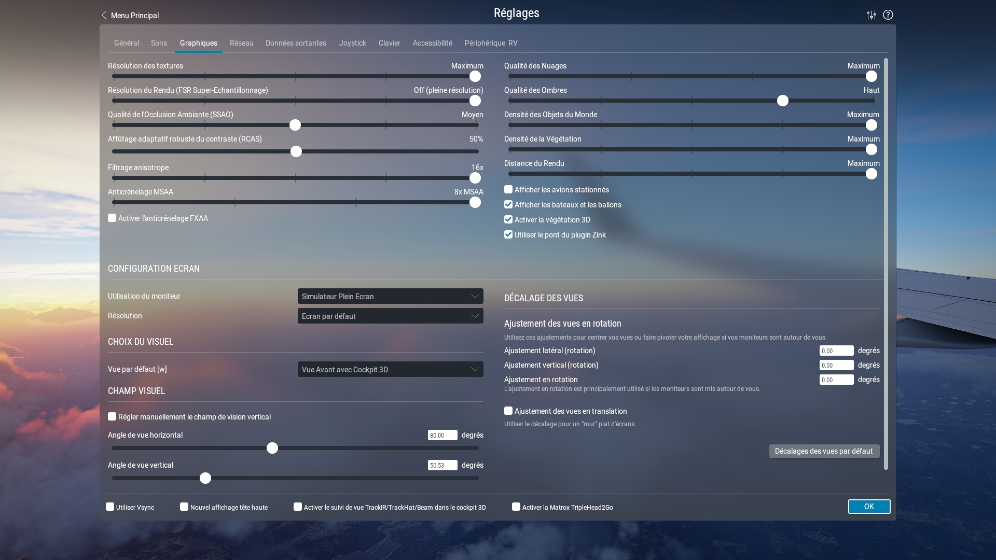
Task: Open the Utilisation du moniteur dropdown
Action: pyautogui.click(x=390, y=296)
